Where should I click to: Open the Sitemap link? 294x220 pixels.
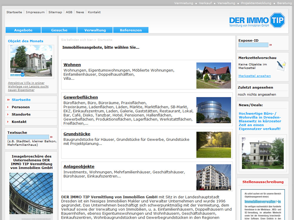(55, 12)
